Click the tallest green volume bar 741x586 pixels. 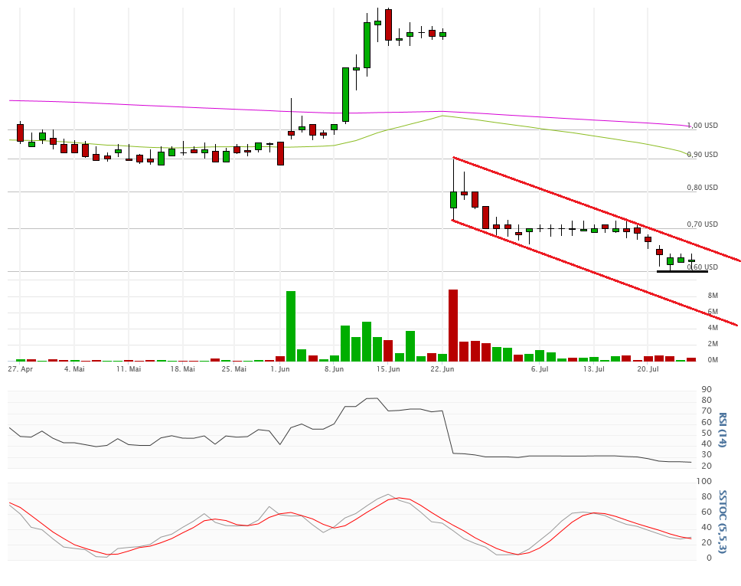pyautogui.click(x=290, y=326)
